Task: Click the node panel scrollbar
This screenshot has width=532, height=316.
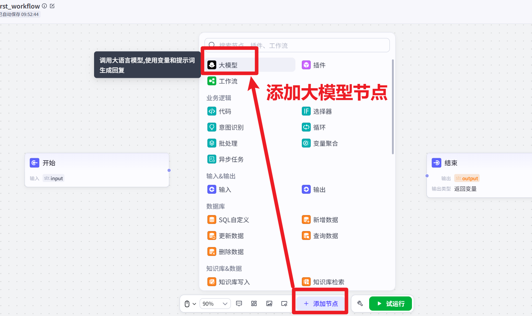Action: pyautogui.click(x=393, y=107)
